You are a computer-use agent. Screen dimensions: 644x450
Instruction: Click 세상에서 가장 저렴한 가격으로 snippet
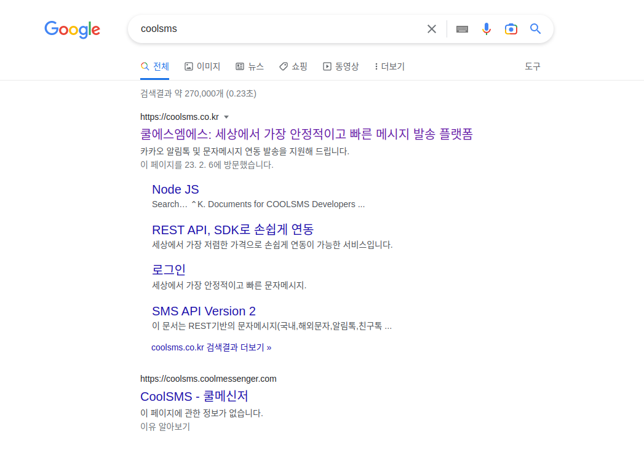click(x=272, y=245)
